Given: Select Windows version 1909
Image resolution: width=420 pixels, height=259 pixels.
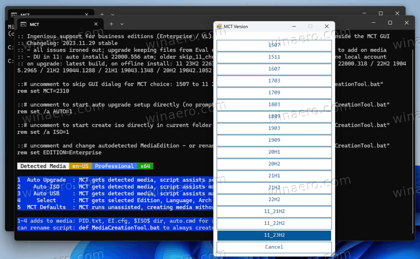Looking at the screenshot, I should [274, 140].
